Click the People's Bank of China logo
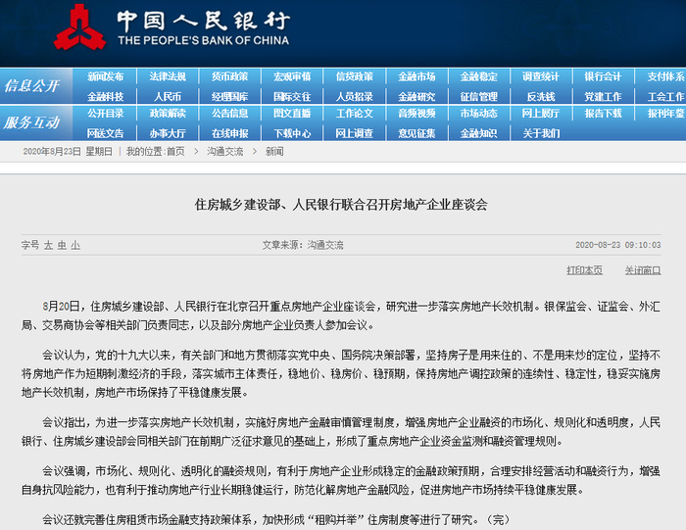 (x=82, y=26)
